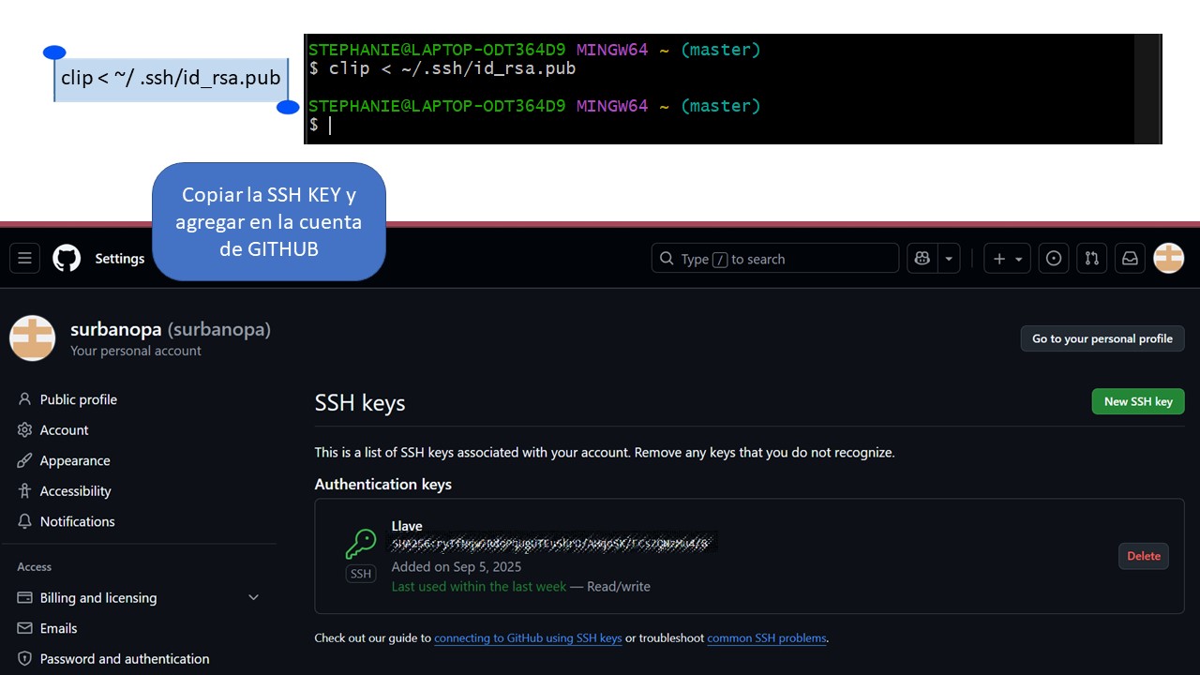Image resolution: width=1200 pixels, height=675 pixels.
Task: Expand the Copilot dropdown arrow
Action: 949,259
